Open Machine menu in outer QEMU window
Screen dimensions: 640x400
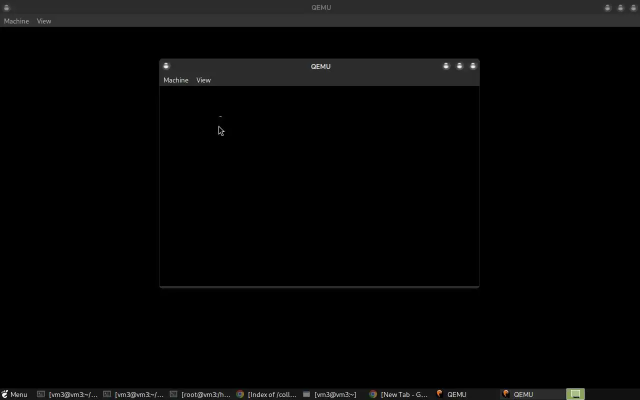pyautogui.click(x=16, y=21)
